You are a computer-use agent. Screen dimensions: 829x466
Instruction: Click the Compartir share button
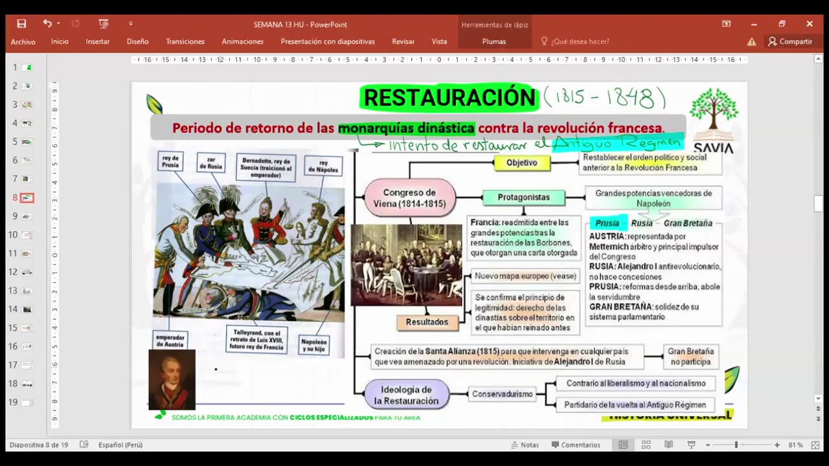pyautogui.click(x=790, y=41)
